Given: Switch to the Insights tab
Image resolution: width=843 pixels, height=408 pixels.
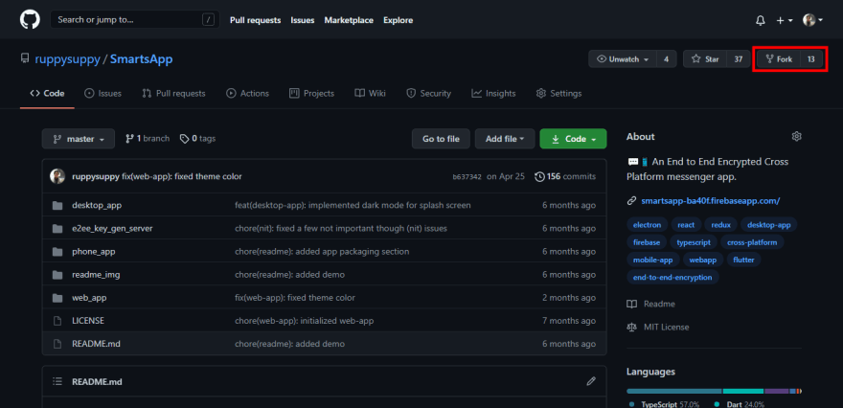Looking at the screenshot, I should click(x=493, y=94).
